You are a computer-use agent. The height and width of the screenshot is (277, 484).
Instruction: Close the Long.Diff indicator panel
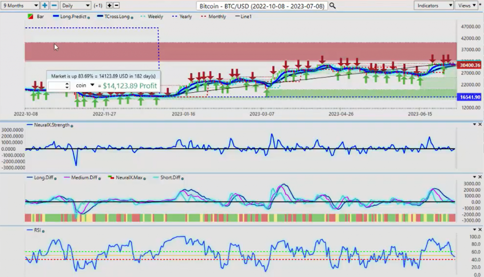[x=480, y=177]
